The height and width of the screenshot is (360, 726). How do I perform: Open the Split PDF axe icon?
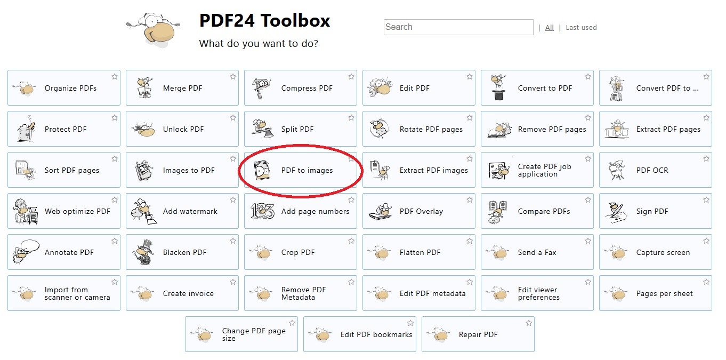point(262,129)
